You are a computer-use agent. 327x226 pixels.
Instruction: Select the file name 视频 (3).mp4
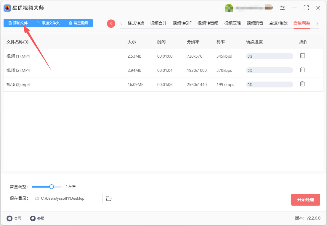18,84
